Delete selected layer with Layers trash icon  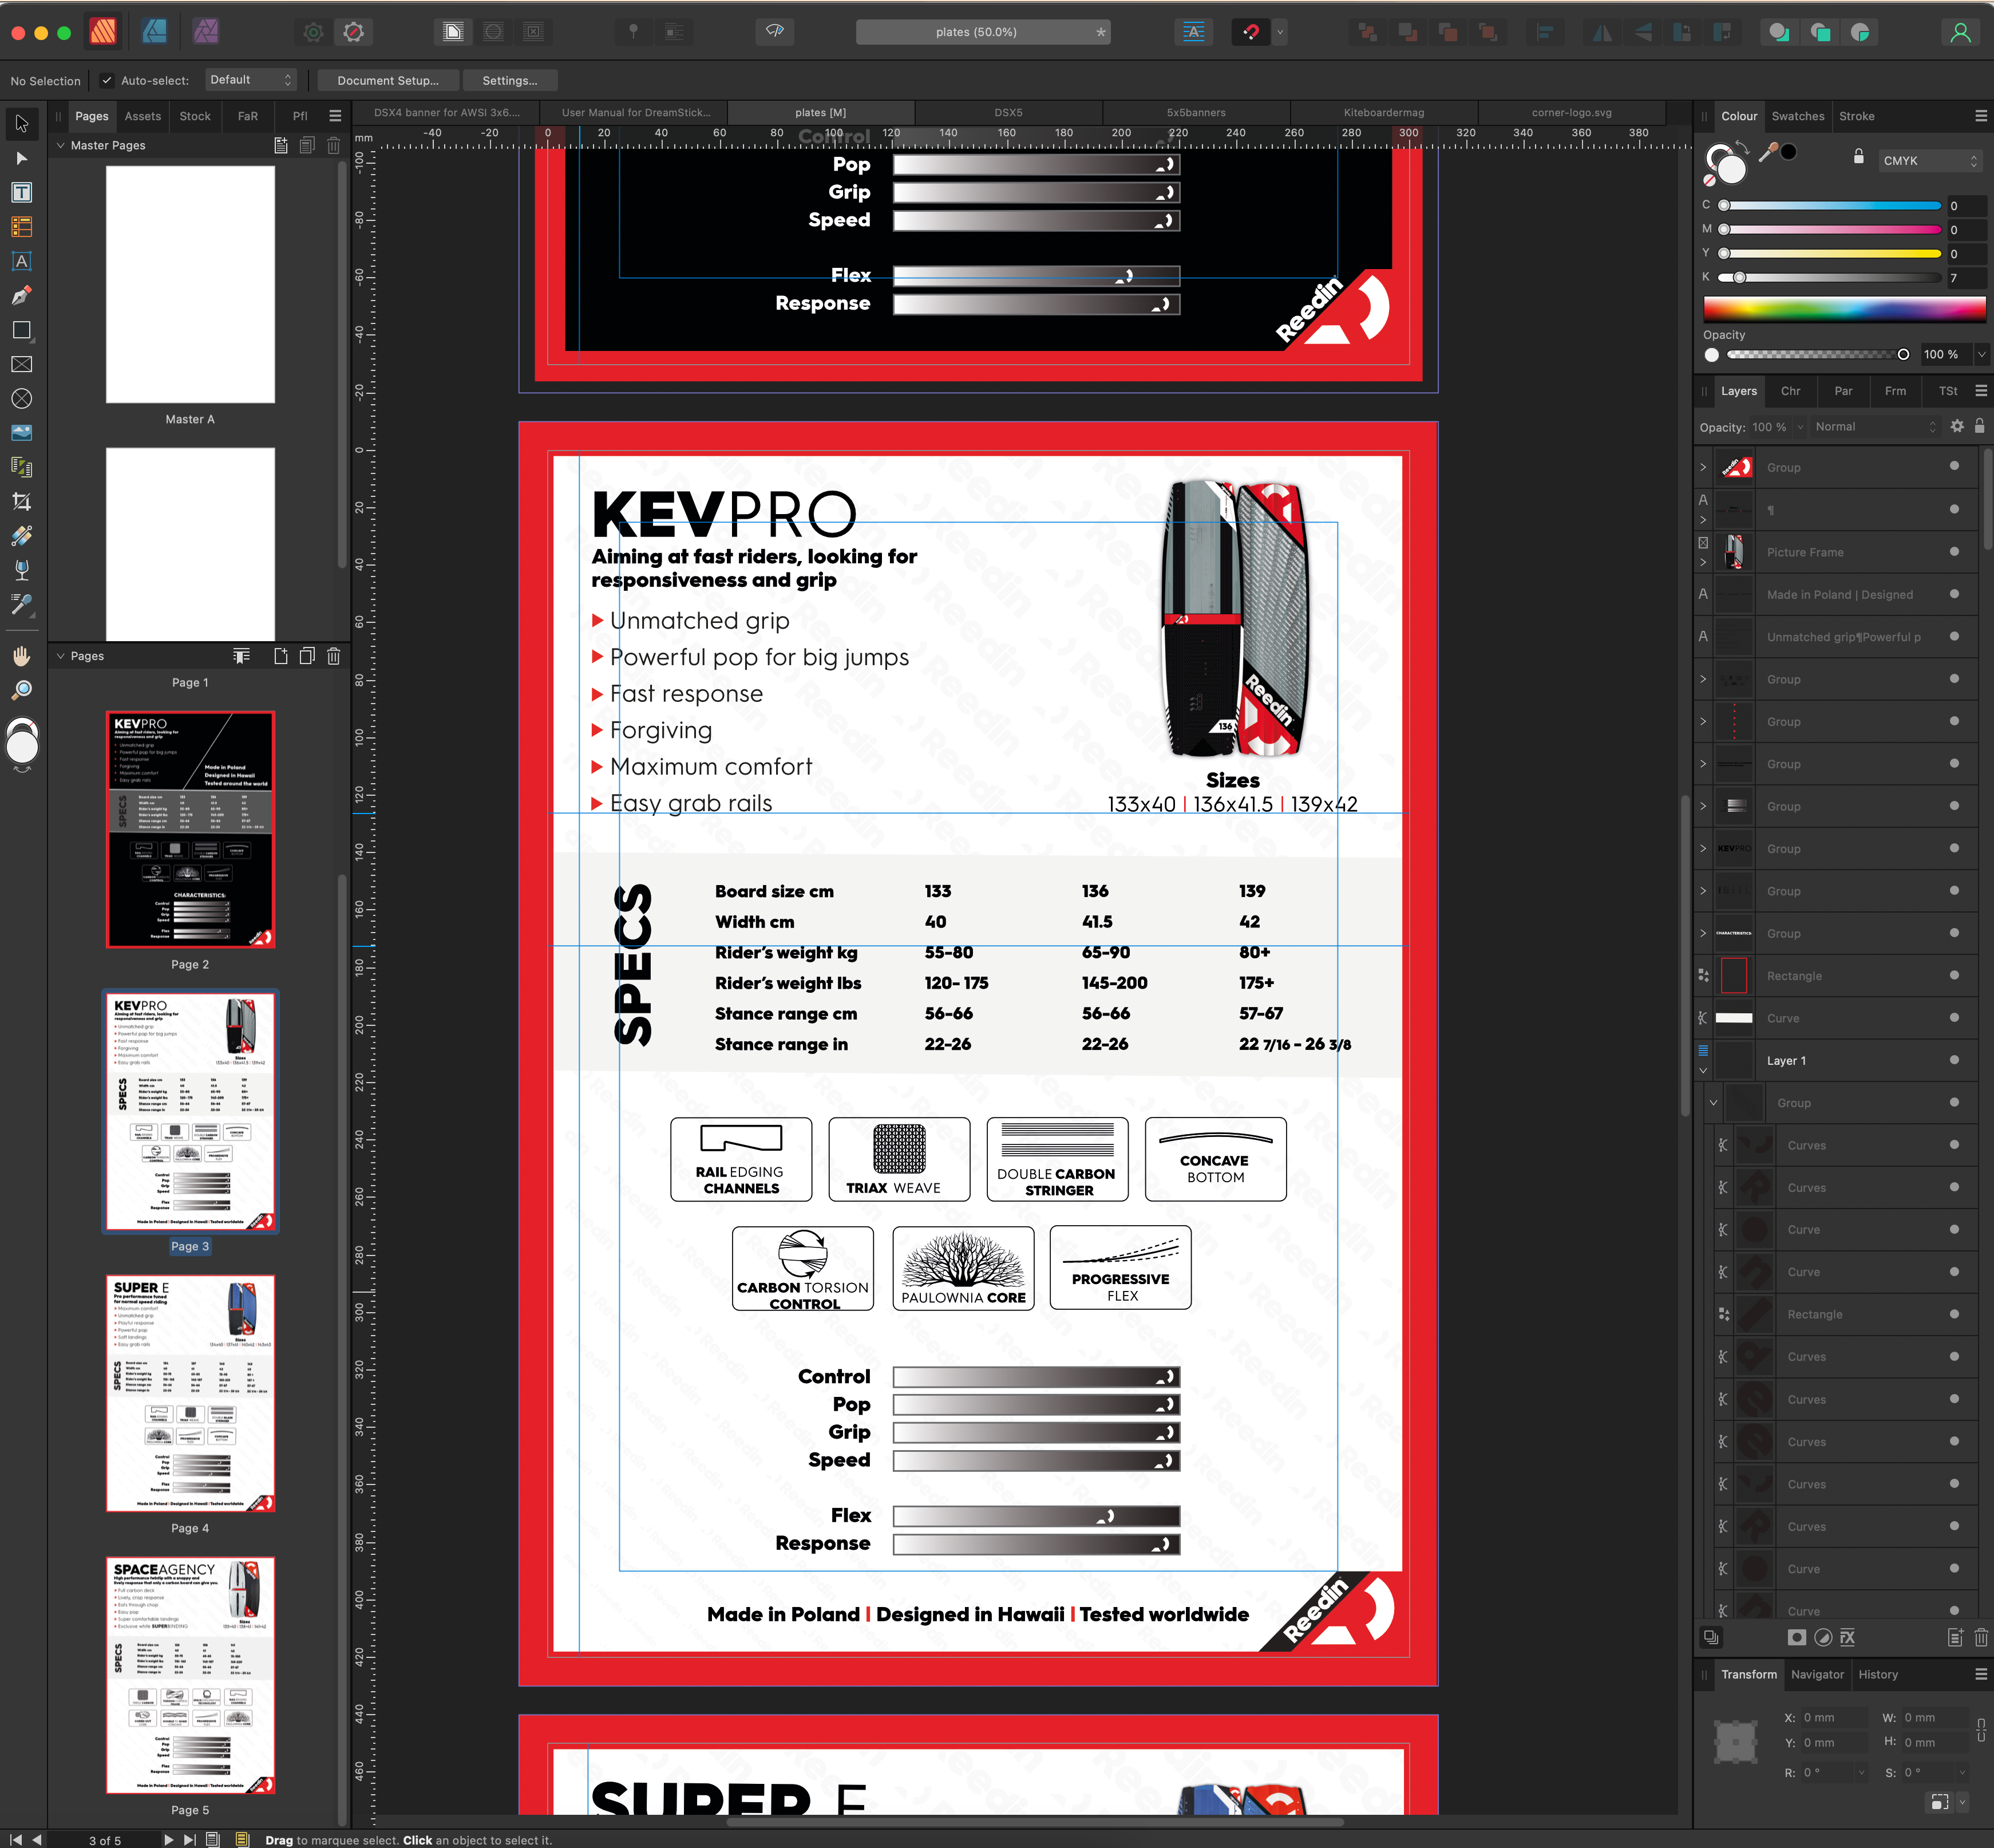click(1981, 1637)
